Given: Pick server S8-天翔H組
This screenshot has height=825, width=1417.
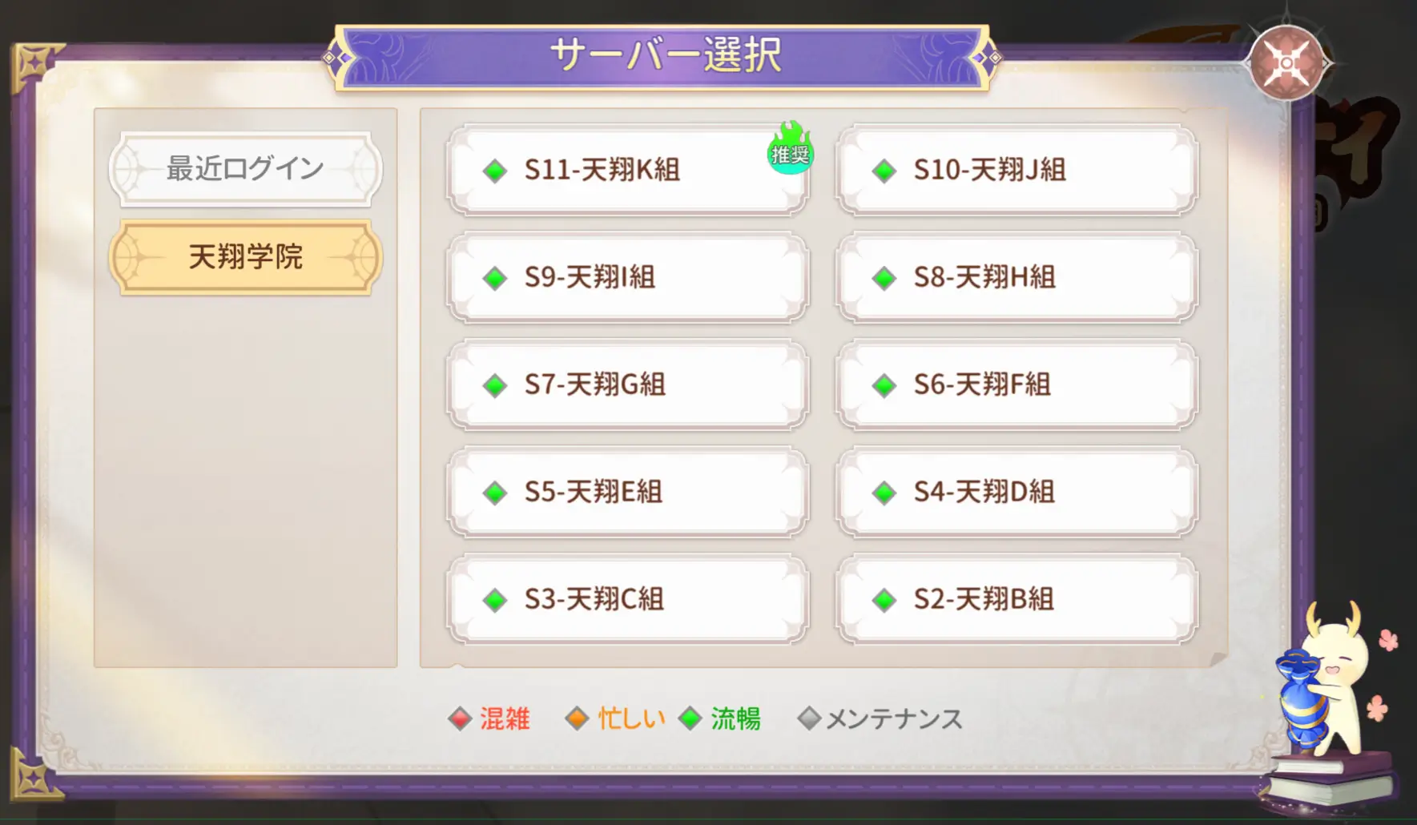Looking at the screenshot, I should (1016, 278).
